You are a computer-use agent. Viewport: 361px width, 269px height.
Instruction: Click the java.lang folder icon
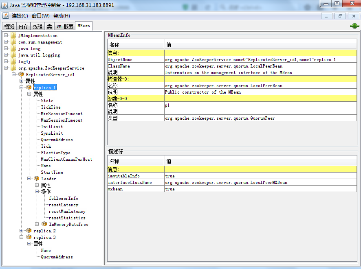13,48
